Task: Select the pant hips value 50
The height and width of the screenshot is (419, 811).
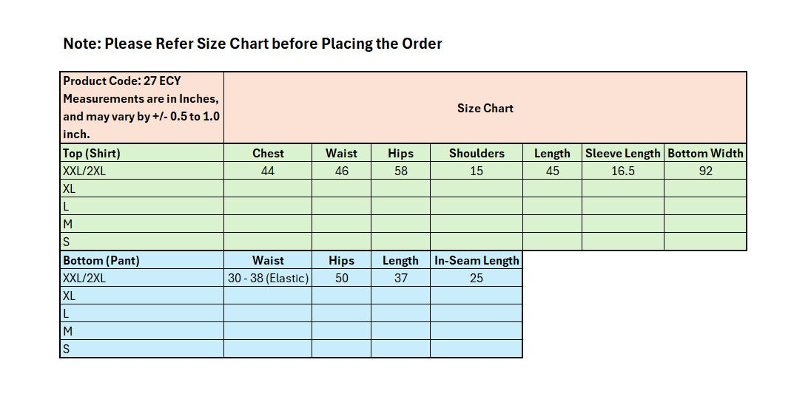Action: pos(341,278)
